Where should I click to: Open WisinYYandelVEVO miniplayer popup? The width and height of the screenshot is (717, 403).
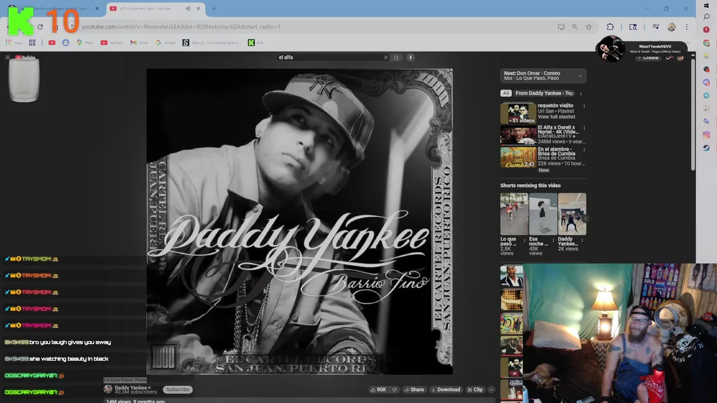(641, 49)
